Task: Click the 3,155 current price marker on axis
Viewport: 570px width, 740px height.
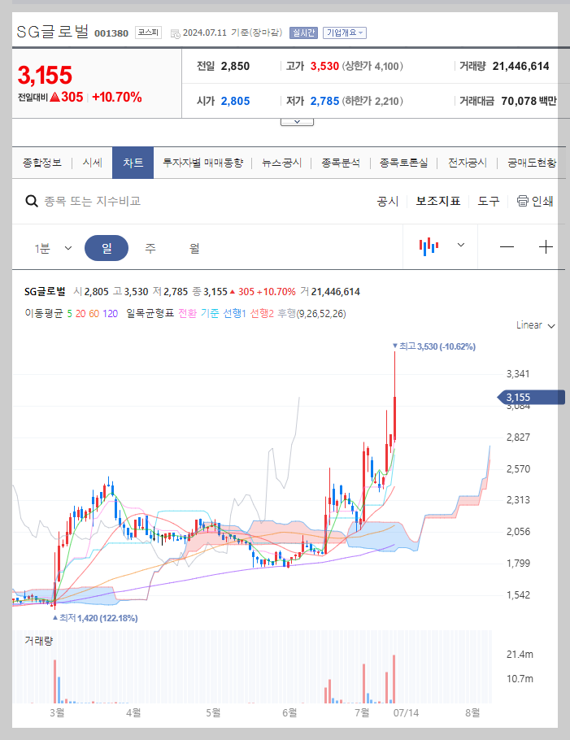Action: point(531,398)
